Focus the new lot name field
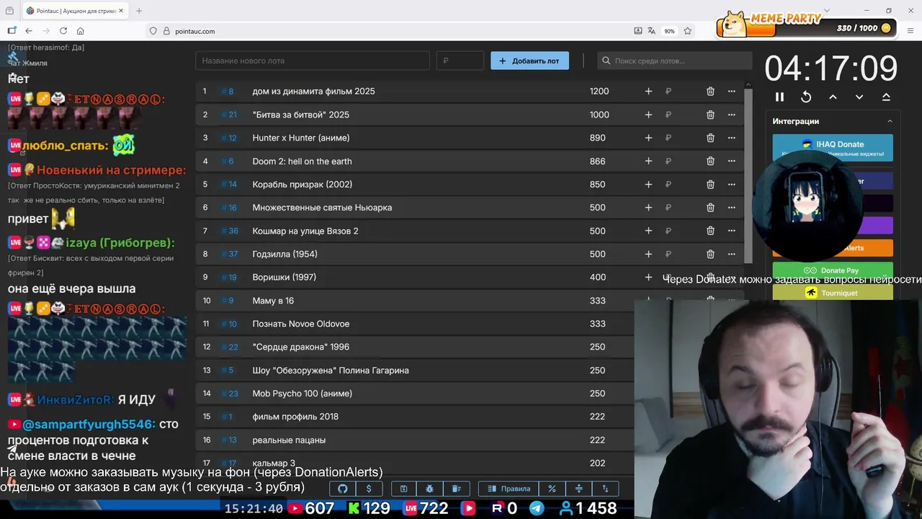 [312, 61]
